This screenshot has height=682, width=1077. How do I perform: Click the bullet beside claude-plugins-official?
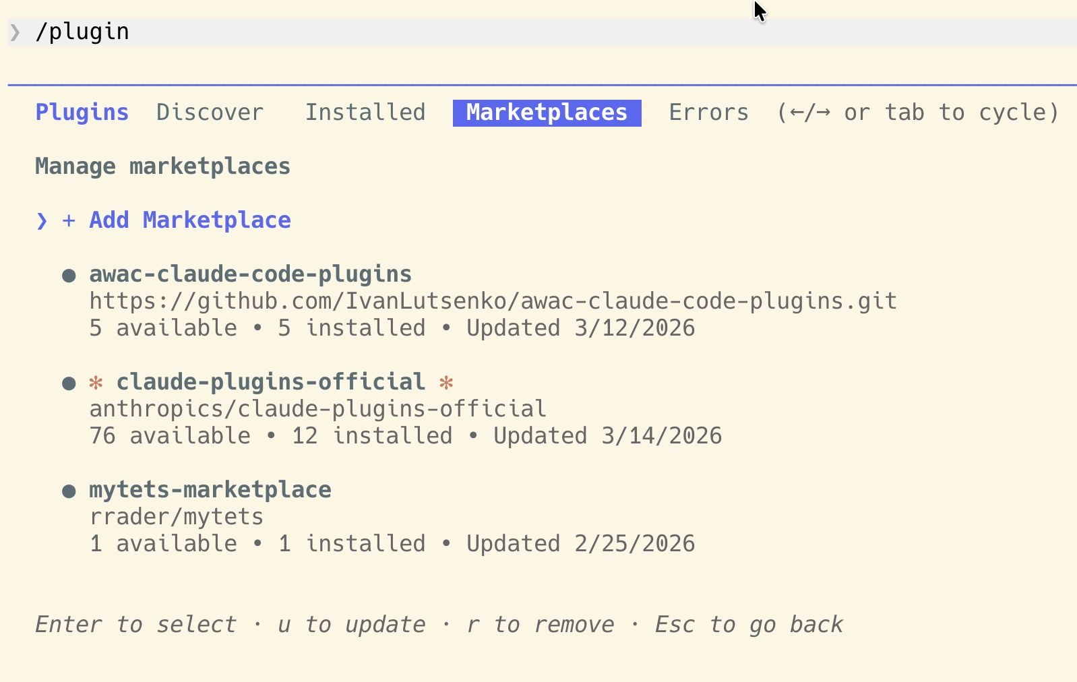point(69,383)
